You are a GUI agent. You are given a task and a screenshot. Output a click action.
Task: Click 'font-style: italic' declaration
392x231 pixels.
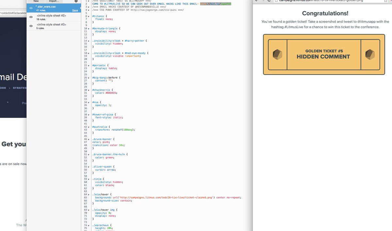coord(109,117)
